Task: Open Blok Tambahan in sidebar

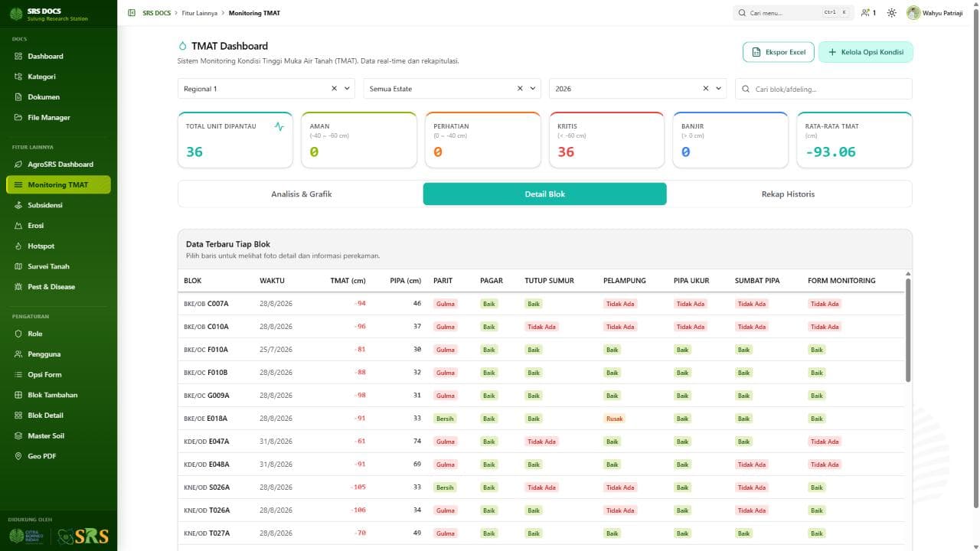Action: 58,395
